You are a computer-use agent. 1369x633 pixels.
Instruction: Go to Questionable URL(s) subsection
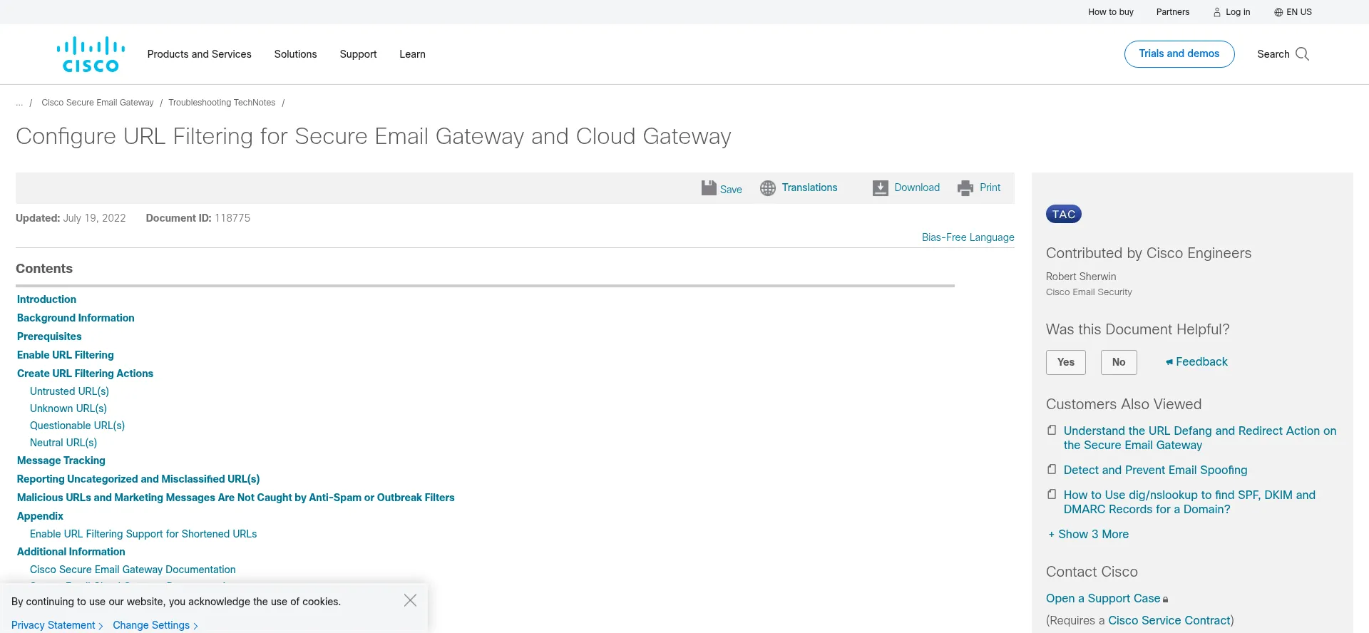coord(77,426)
